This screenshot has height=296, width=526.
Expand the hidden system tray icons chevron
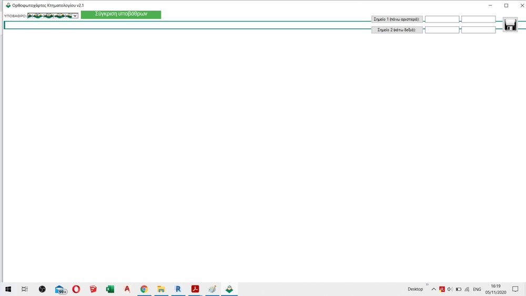pyautogui.click(x=433, y=289)
